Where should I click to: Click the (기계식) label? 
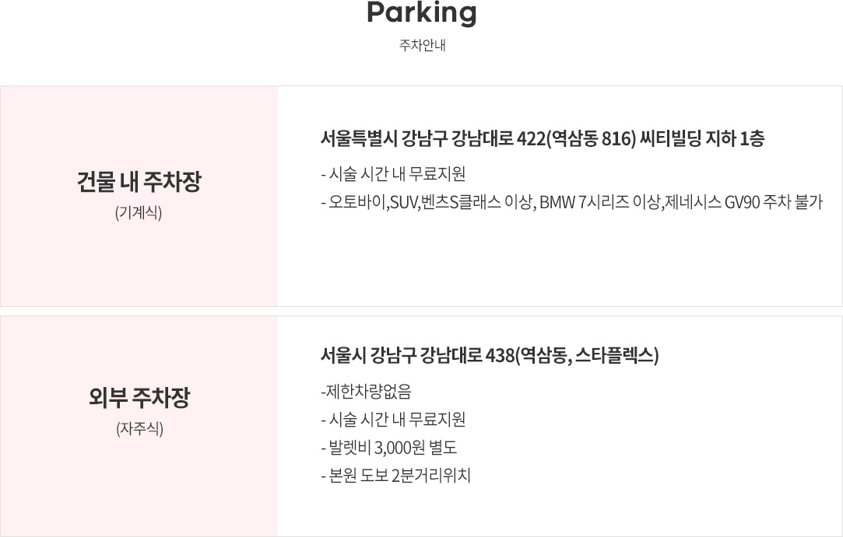139,213
